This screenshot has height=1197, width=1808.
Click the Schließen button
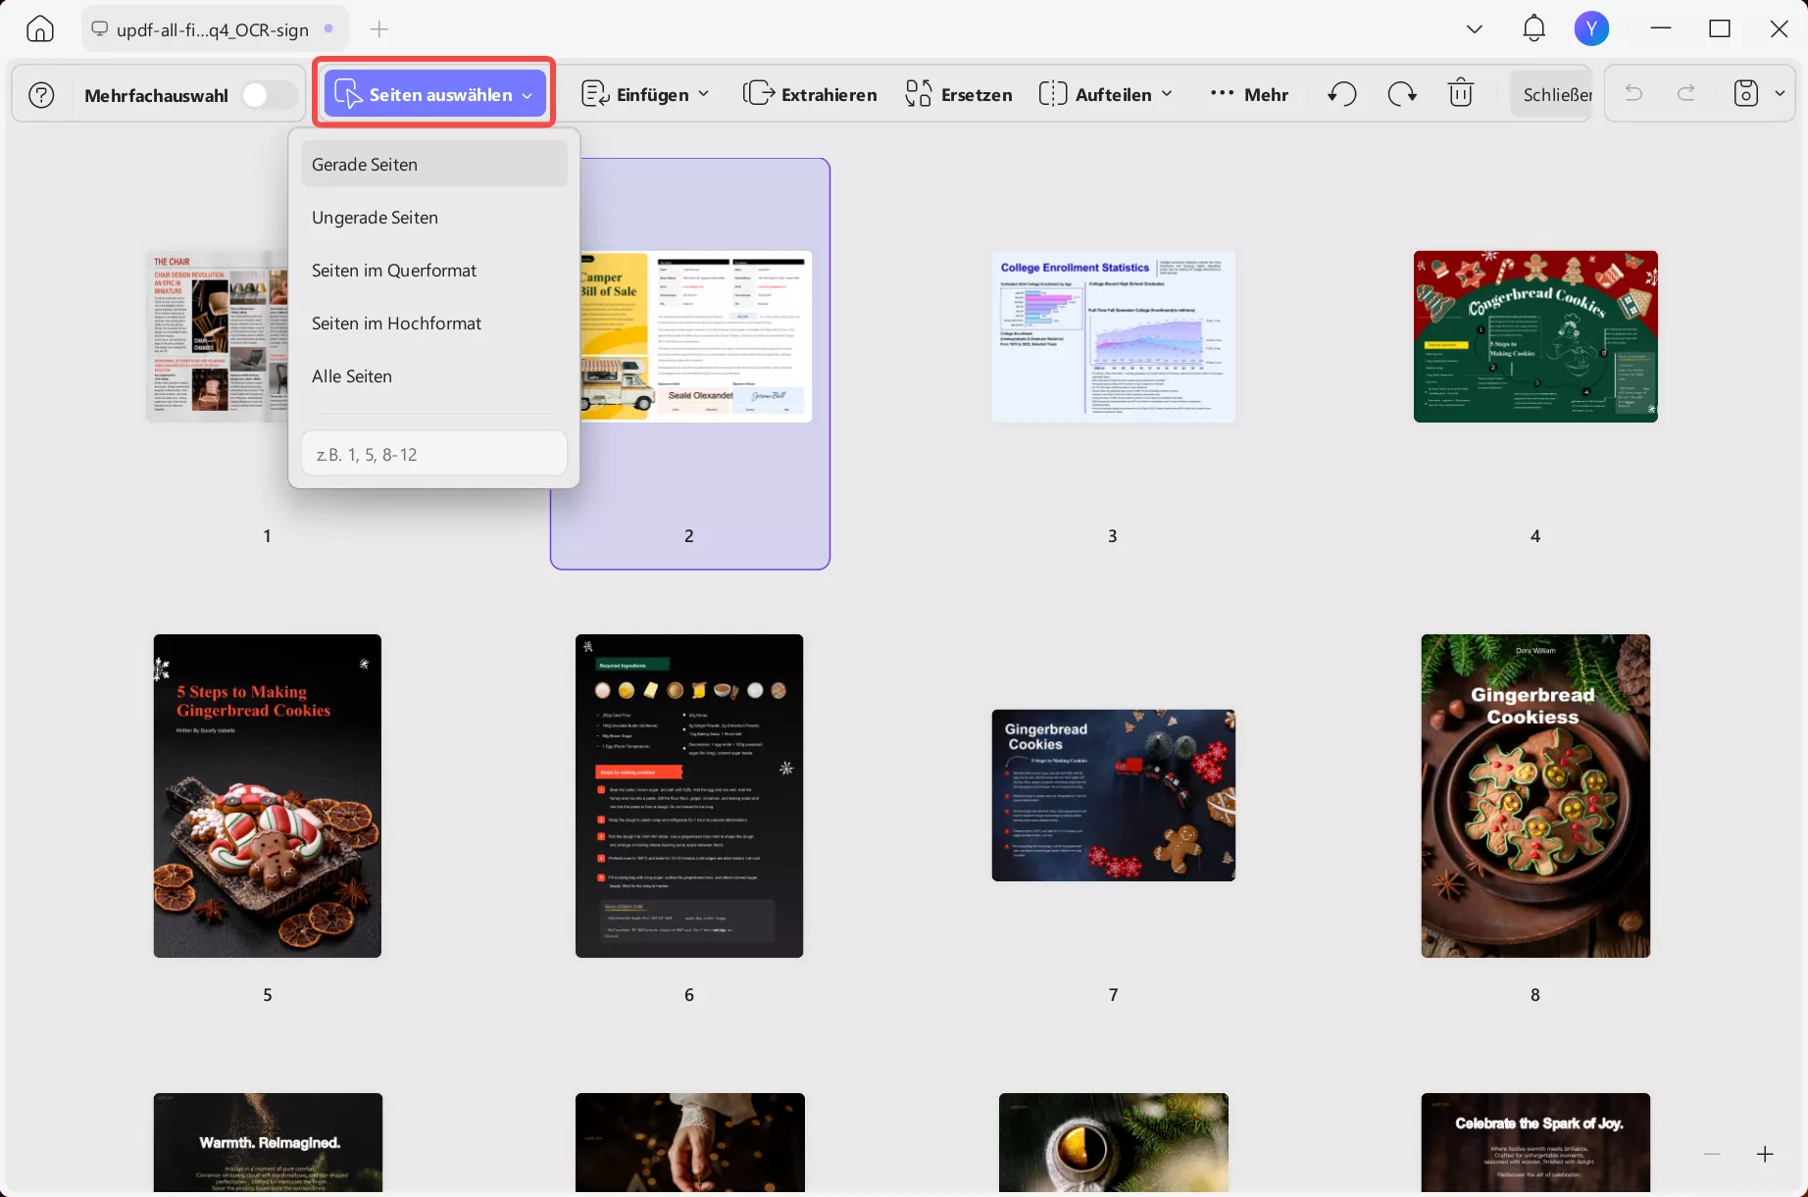1551,94
